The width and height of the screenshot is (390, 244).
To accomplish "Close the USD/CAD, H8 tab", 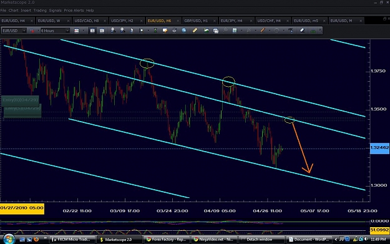I will [x=105, y=21].
